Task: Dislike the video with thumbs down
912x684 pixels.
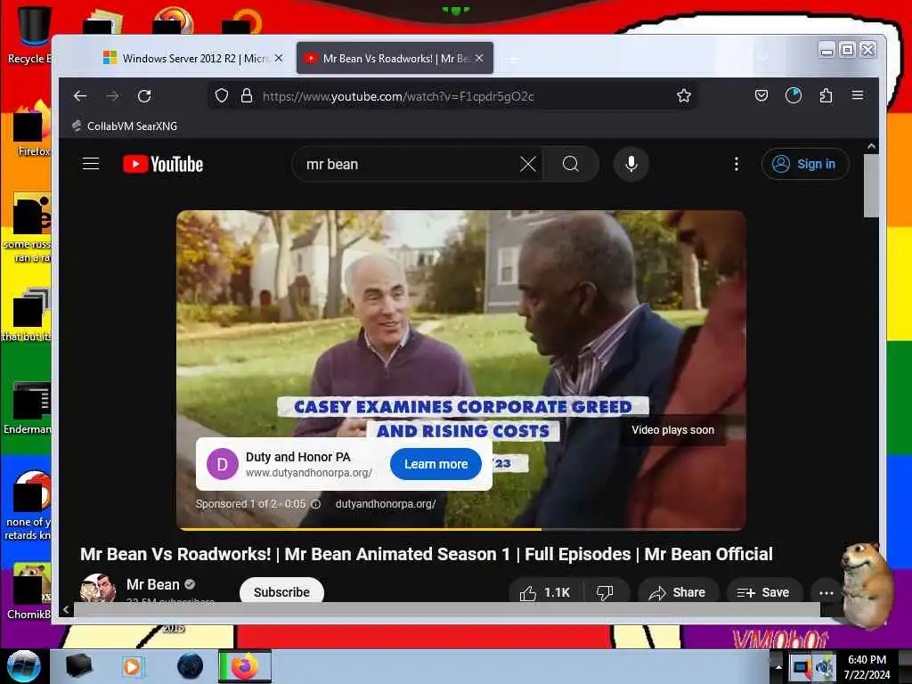Action: click(x=606, y=592)
